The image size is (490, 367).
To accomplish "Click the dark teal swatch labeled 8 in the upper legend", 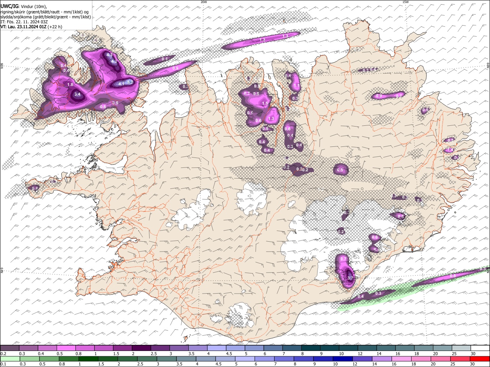I will click(311, 348).
